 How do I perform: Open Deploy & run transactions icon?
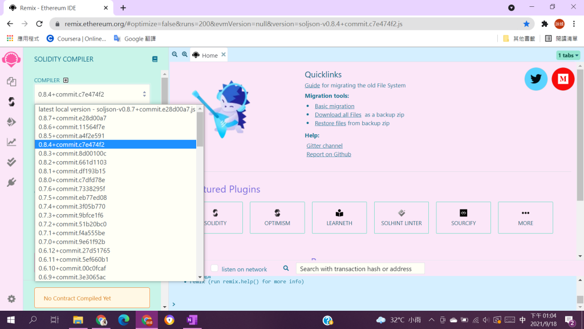[x=11, y=122]
